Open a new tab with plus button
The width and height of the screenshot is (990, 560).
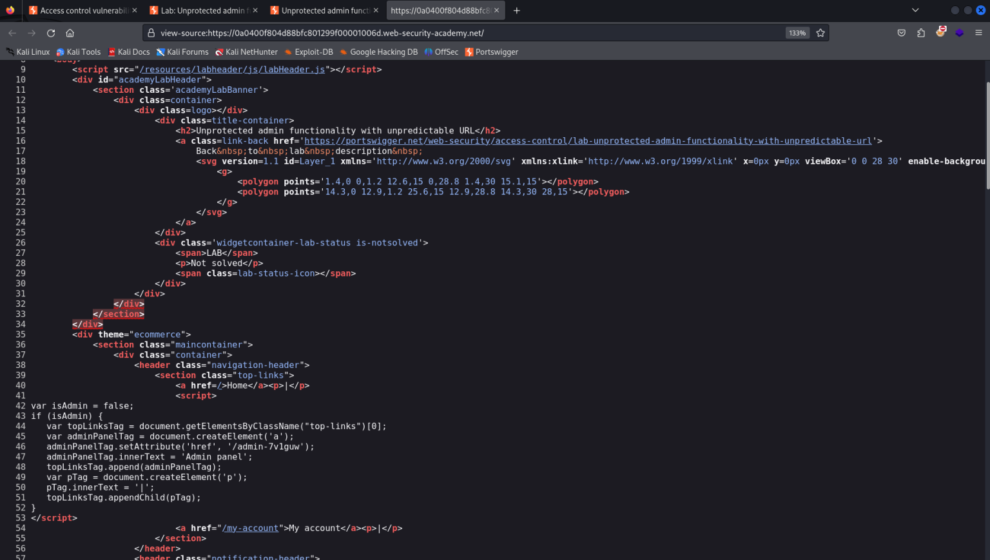(516, 10)
